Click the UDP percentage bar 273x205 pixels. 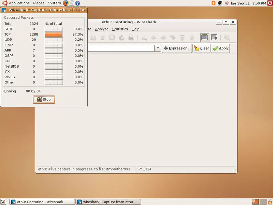point(54,40)
